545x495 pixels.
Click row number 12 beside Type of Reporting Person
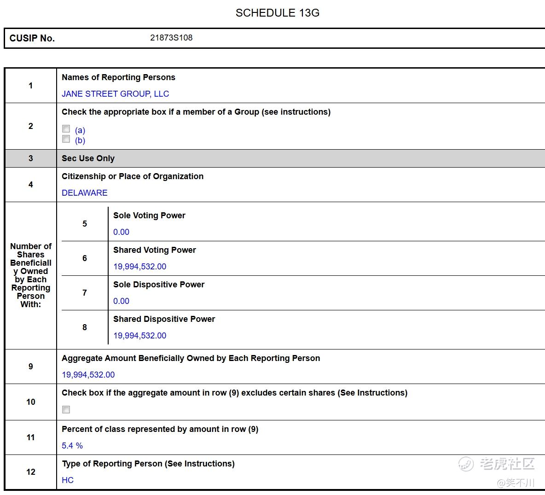[x=30, y=472]
